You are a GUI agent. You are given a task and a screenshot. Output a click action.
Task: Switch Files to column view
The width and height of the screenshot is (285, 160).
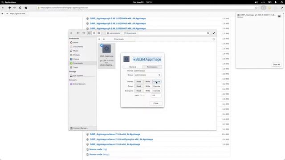[99, 33]
